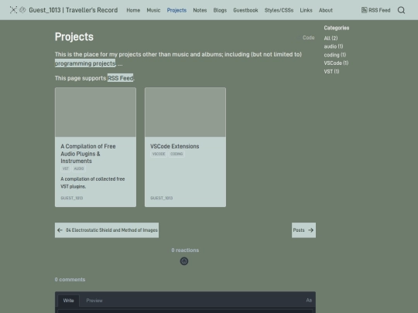Follow the programming projects link
This screenshot has height=313, width=418.
(x=85, y=63)
